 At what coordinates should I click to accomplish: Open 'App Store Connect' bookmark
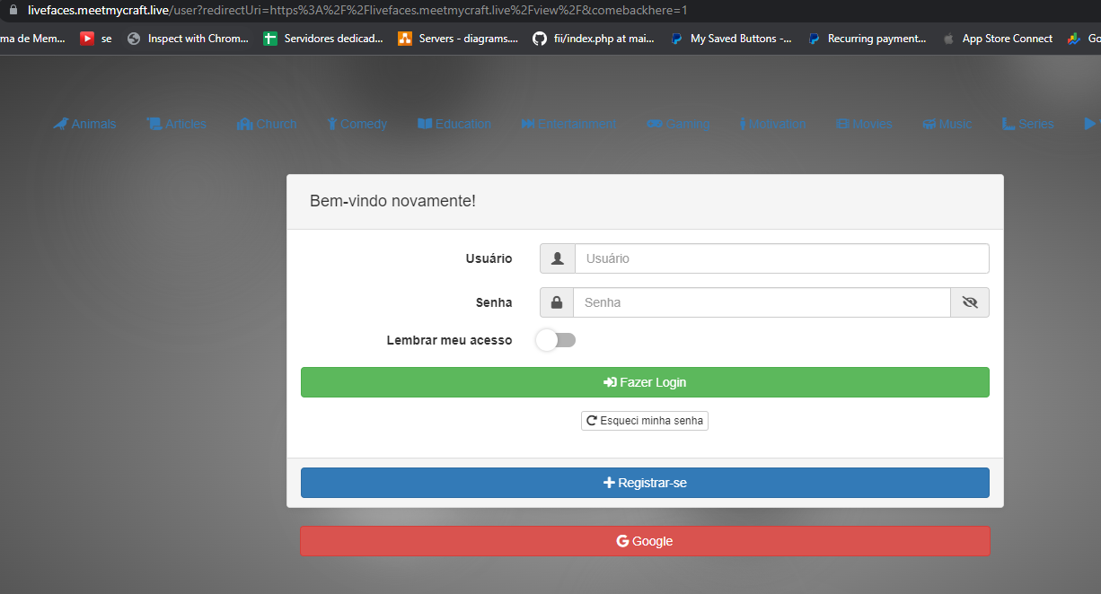click(x=997, y=39)
